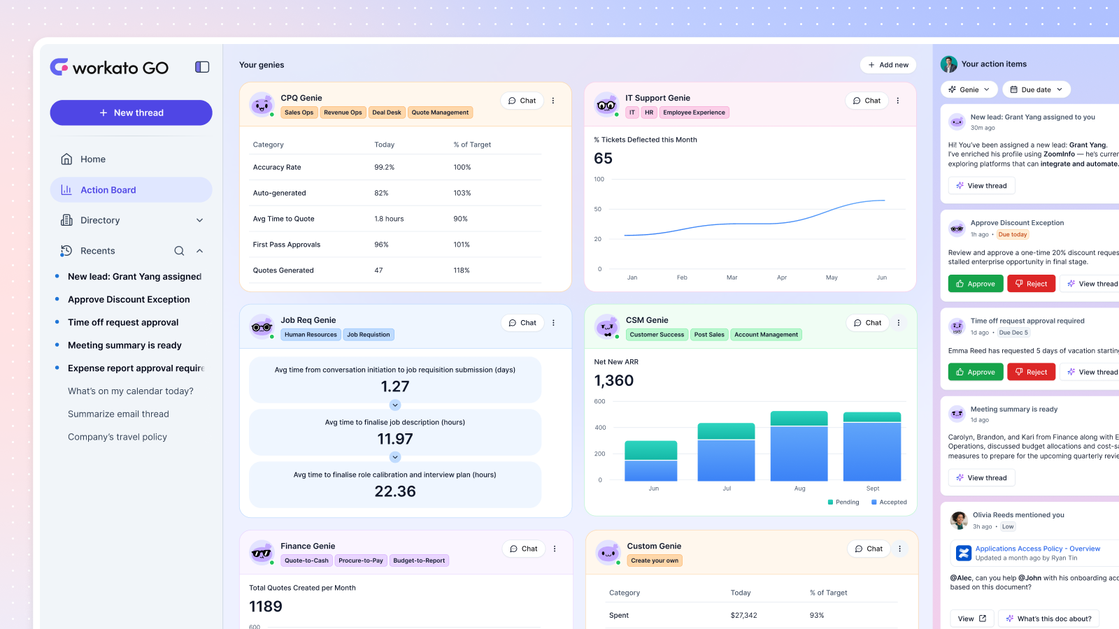Open Custom Genie more options menu
Screen dimensions: 1119x629
[x=899, y=549]
